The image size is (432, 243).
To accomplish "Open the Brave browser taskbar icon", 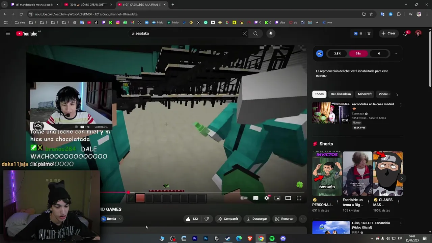I will tap(250, 239).
